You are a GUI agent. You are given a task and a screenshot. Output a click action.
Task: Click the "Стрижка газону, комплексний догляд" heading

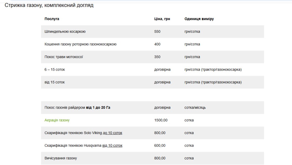49,5
